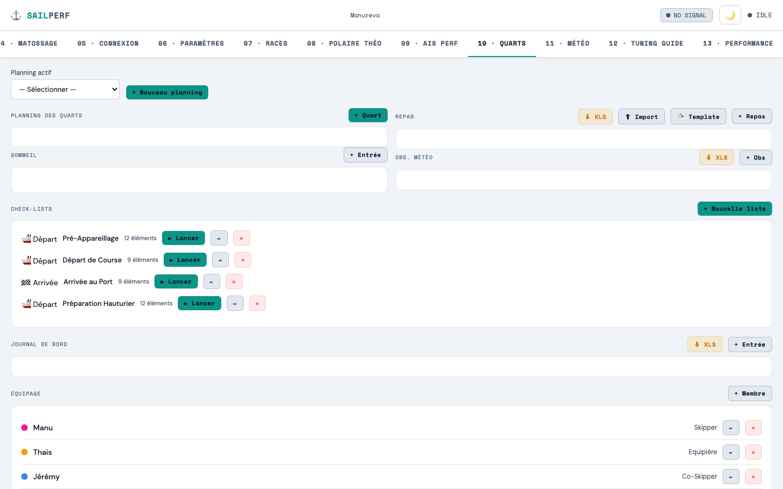783x489 pixels.
Task: Launch the Arrivée au Port checklist
Action: (x=176, y=281)
